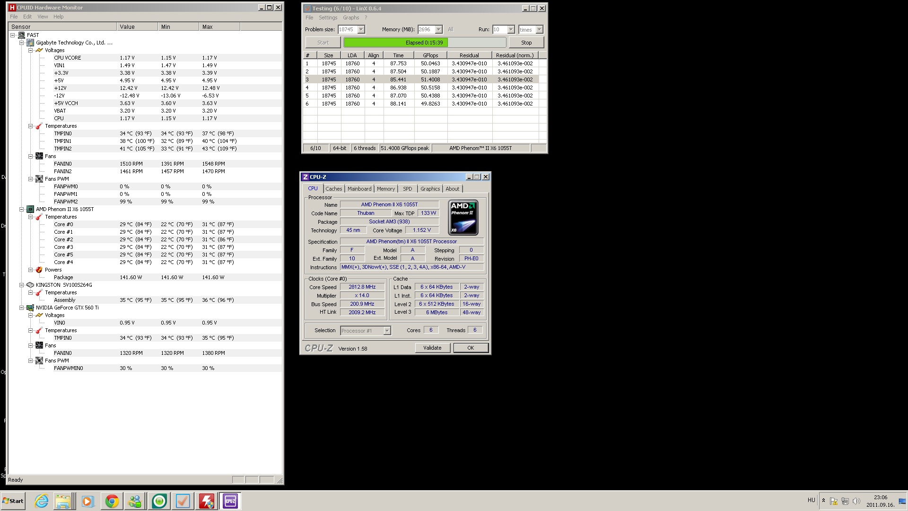Viewport: 908px width, 511px height.
Task: Collapse motherboard Temperatures branch
Action: (x=31, y=126)
